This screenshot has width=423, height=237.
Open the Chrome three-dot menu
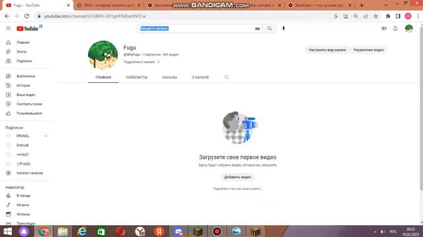418,16
